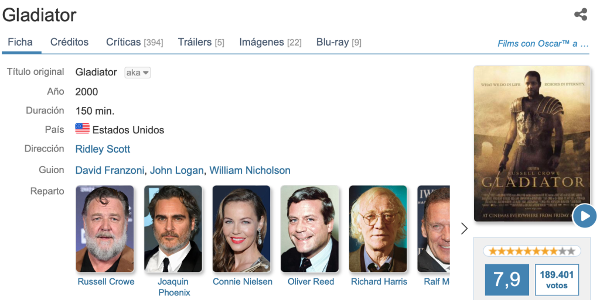Screen dimensions: 600x300
Task: Go to the Imágenes tab
Action: (270, 42)
